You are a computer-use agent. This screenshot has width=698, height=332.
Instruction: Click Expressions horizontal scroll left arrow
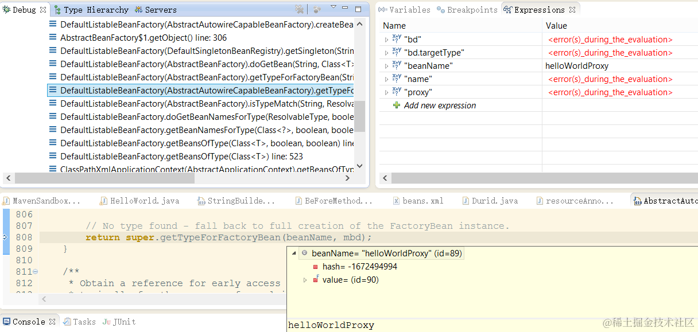click(385, 178)
